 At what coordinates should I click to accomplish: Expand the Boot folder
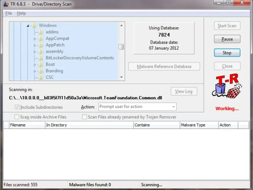(34, 65)
